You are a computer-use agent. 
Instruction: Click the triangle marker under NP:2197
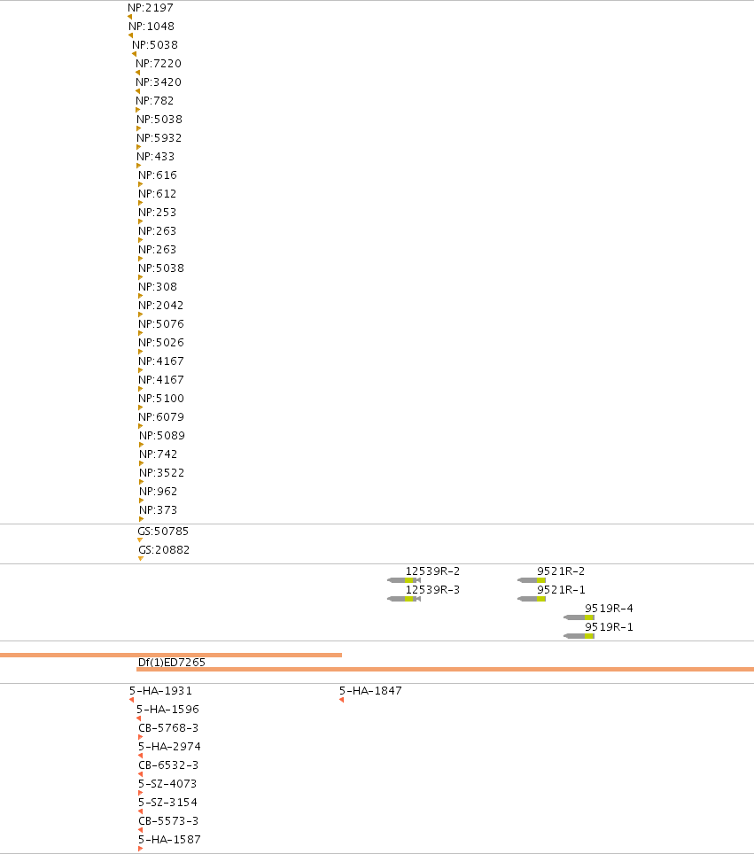pyautogui.click(x=129, y=17)
